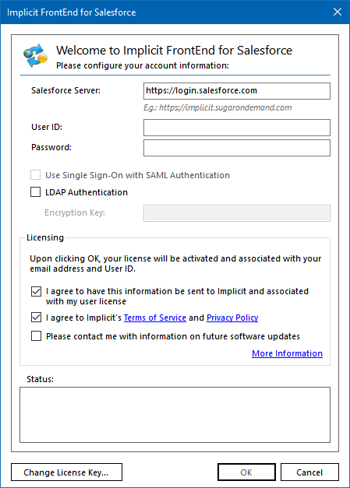Image resolution: width=350 pixels, height=488 pixels.
Task: Open the Privacy Policy link
Action: coord(232,318)
